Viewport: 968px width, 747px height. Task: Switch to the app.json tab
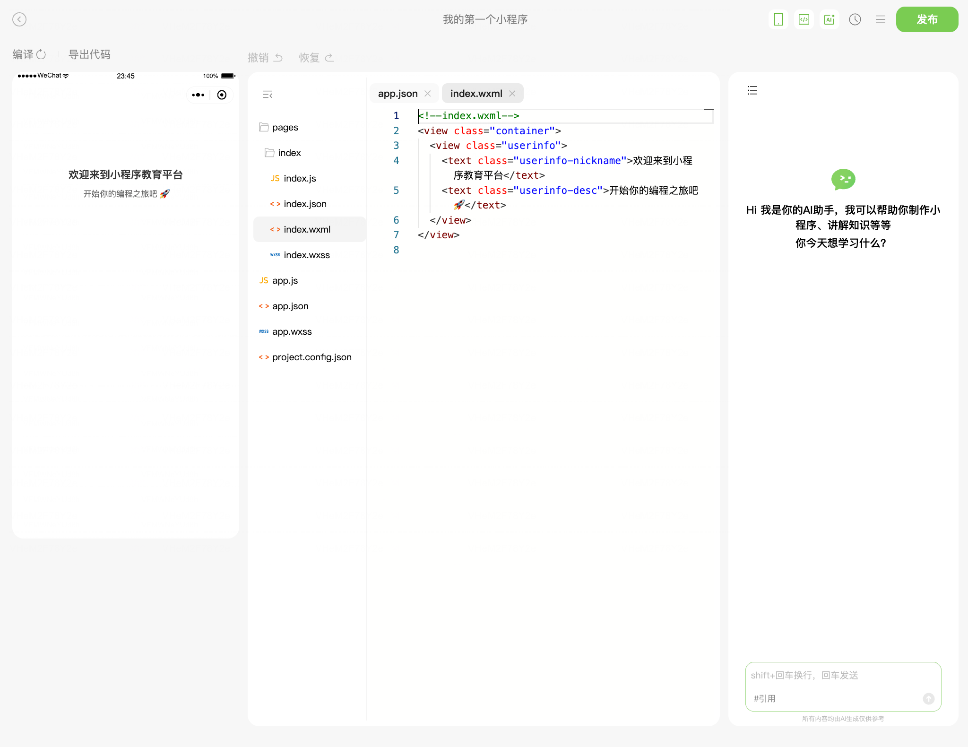pos(398,94)
